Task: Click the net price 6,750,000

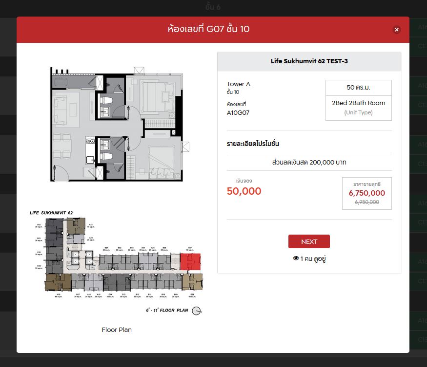Action: click(366, 193)
